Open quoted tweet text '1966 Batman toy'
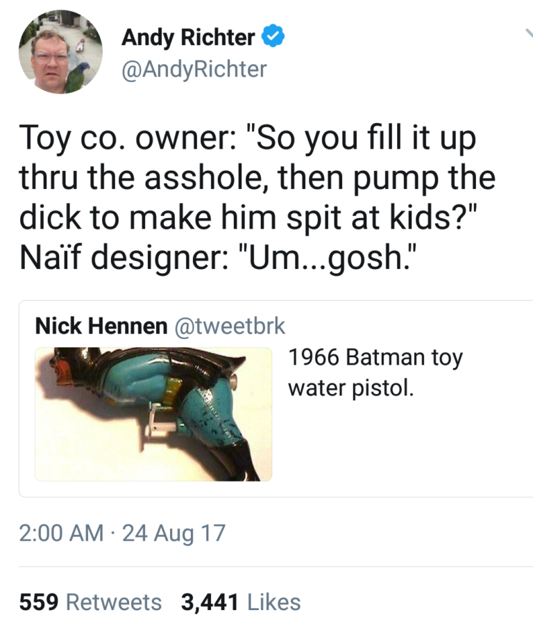This screenshot has height=635, width=533. coord(375,358)
